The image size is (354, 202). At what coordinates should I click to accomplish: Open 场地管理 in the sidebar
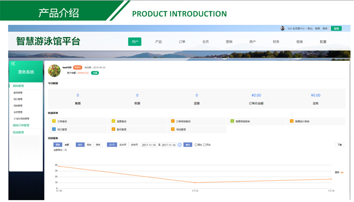(18, 106)
